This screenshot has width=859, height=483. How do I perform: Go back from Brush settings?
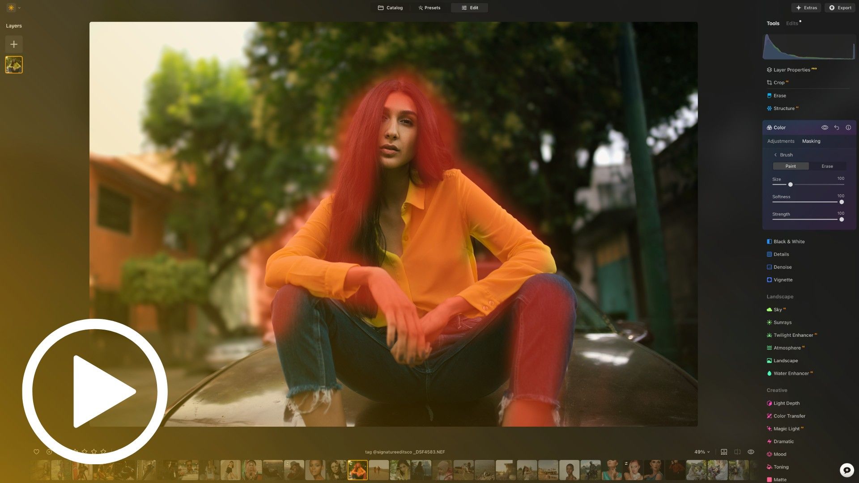click(x=776, y=155)
